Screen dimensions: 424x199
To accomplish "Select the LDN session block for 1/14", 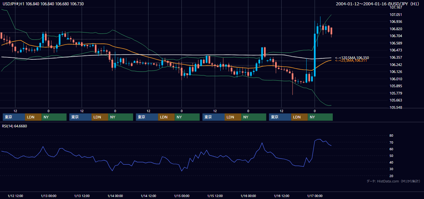I will coord(166,117).
